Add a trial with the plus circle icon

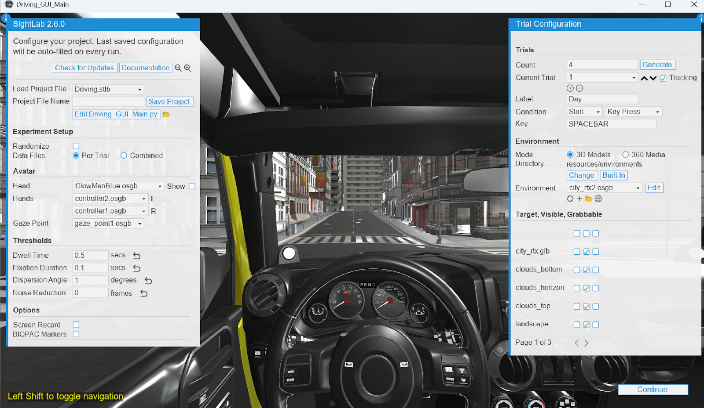click(570, 88)
